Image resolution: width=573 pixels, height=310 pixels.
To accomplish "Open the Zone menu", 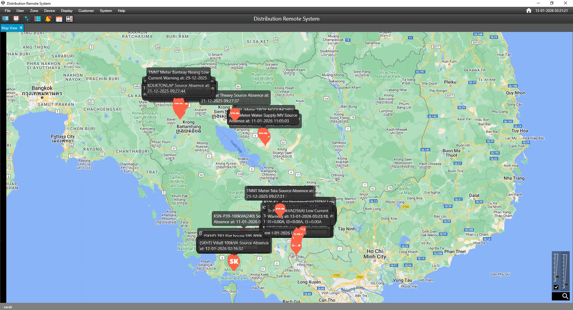I will tap(34, 10).
